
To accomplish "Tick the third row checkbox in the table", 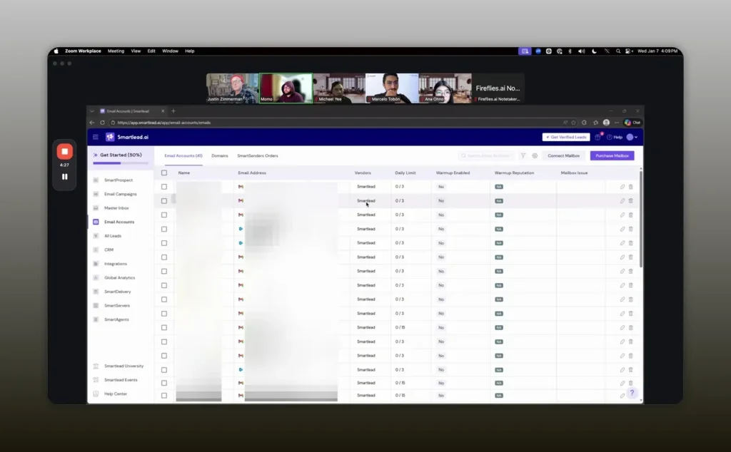I will [164, 215].
